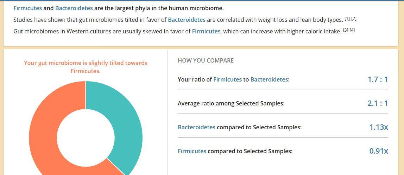Click the HOW YOU COMPARE heading
Viewport: 404px width, 175px height.
(206, 61)
